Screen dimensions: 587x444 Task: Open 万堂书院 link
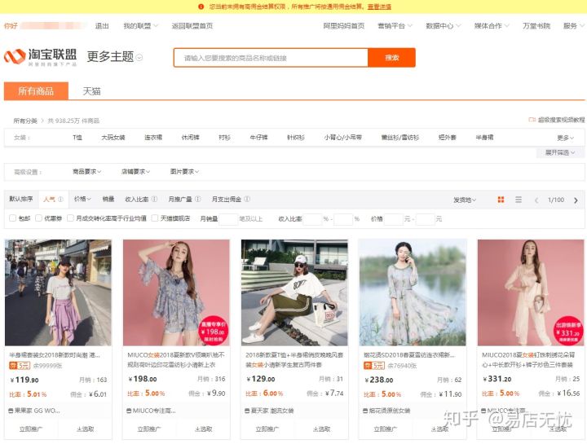coord(536,26)
